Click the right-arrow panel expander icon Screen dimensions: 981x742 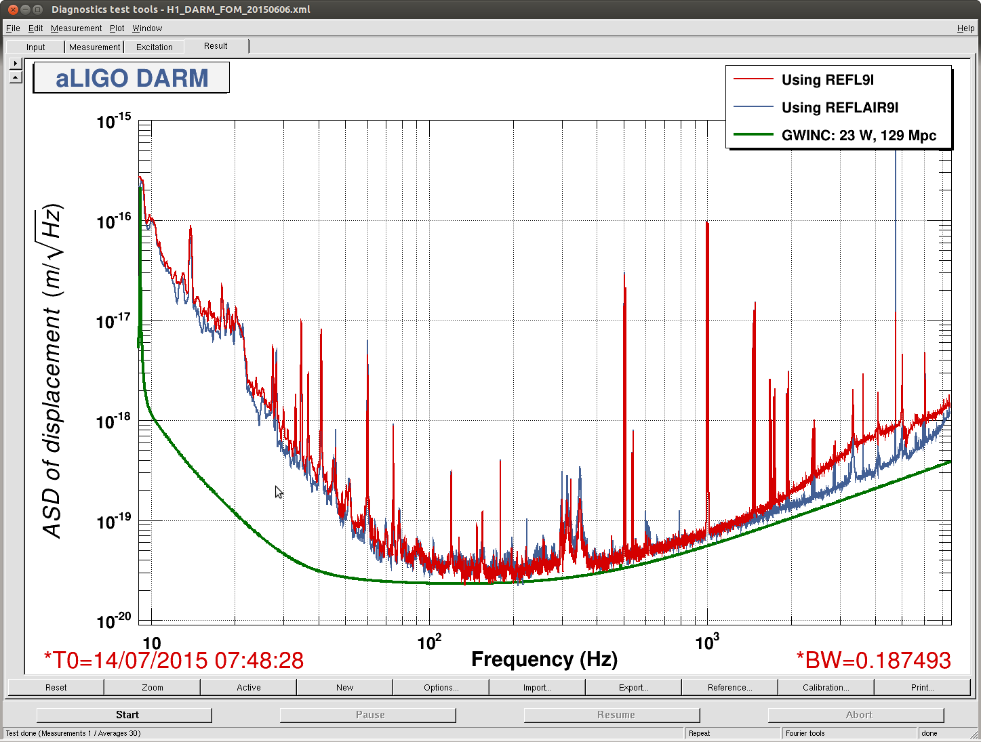coord(16,63)
